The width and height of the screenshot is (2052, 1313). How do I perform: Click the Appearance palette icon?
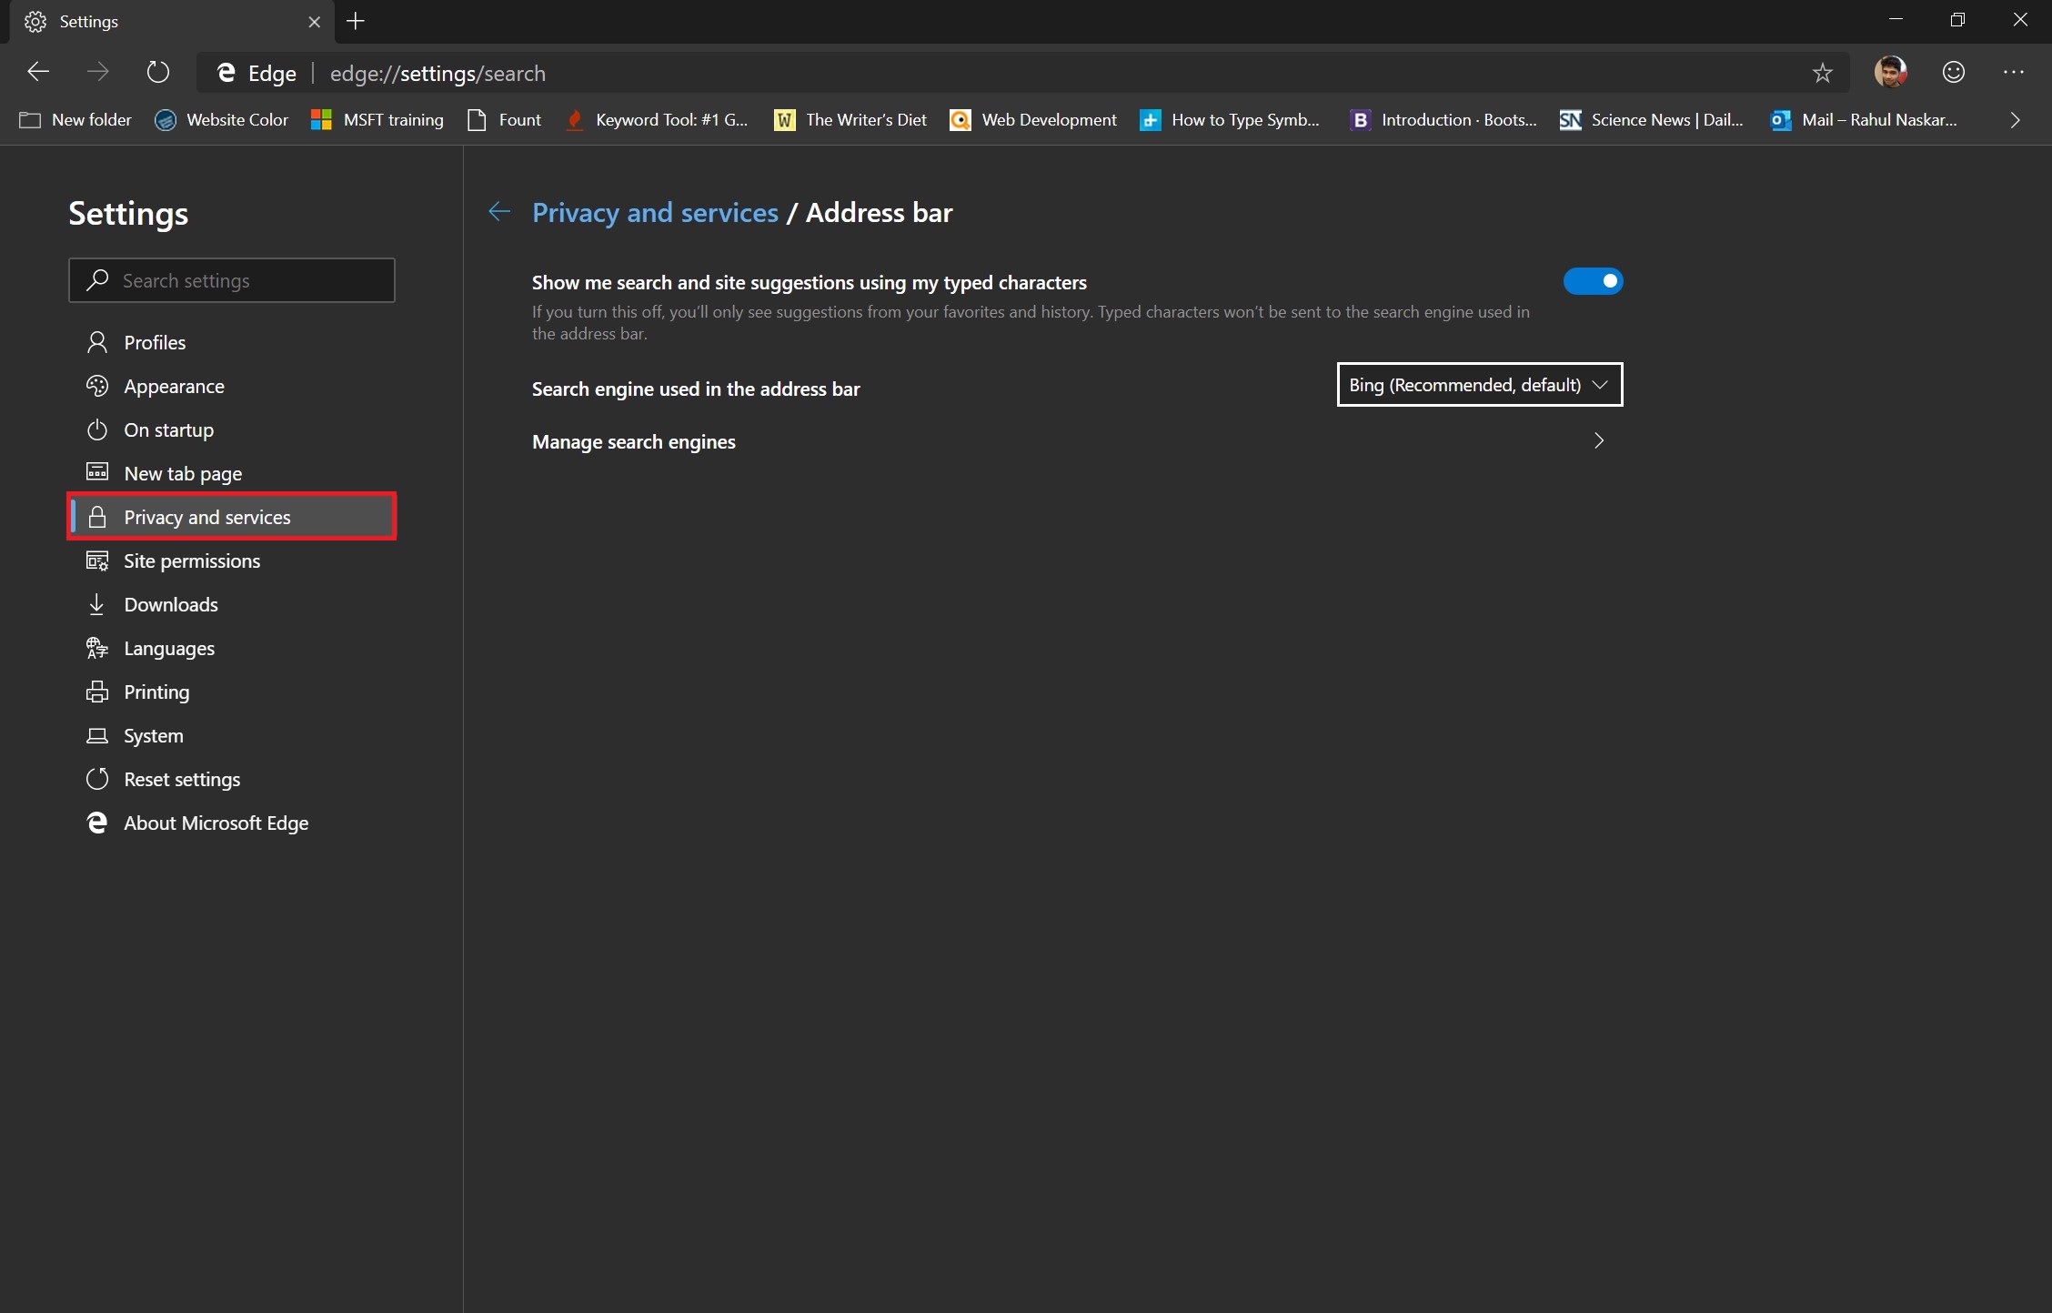tap(97, 386)
